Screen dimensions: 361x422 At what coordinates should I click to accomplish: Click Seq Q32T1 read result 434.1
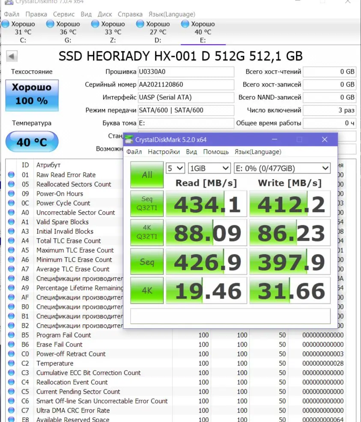coord(206,204)
